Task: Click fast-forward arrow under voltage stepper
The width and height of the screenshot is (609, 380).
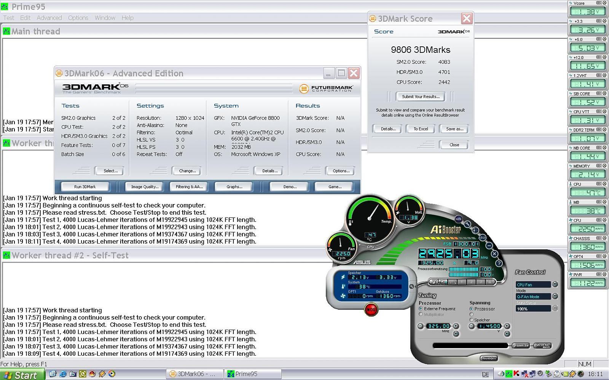Action: tap(507, 334)
